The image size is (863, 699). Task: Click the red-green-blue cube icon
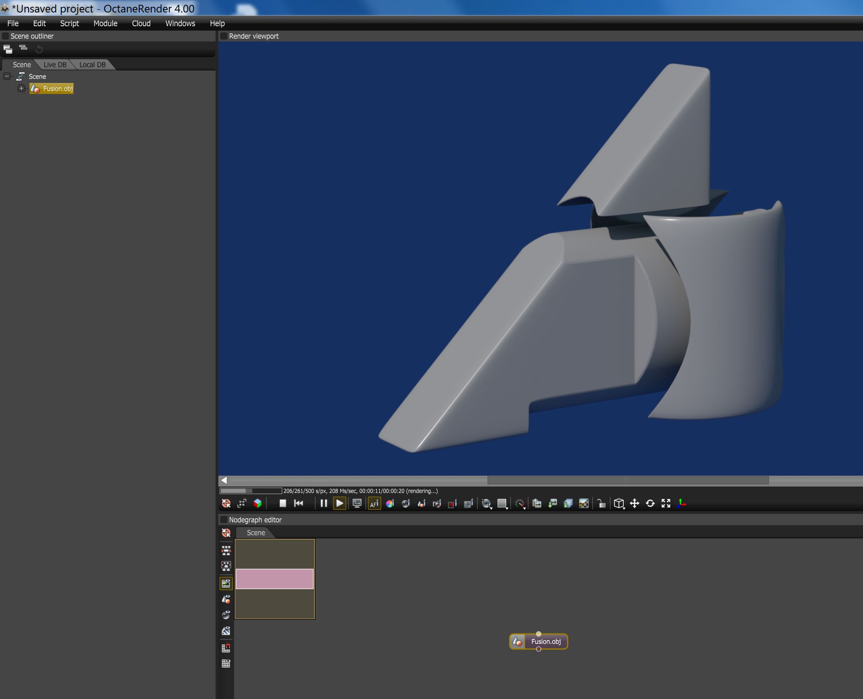(257, 503)
